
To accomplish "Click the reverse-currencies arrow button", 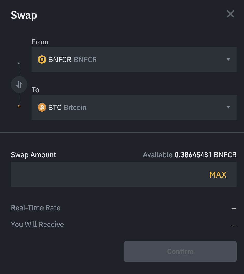I will (x=19, y=84).
